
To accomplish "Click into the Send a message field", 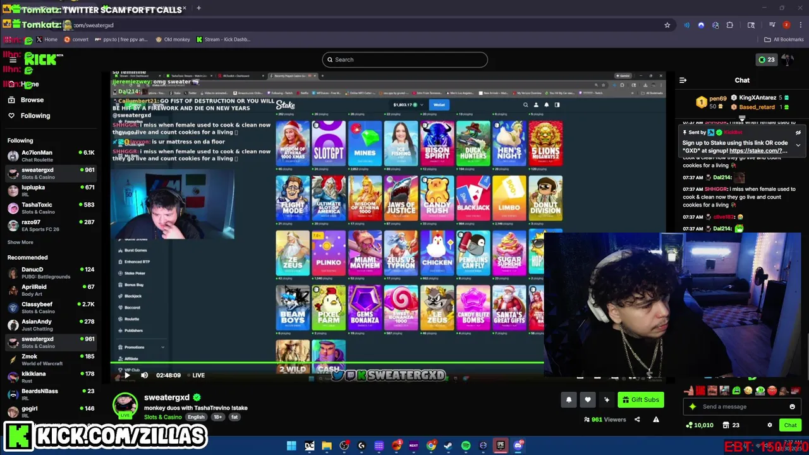I will click(x=743, y=407).
